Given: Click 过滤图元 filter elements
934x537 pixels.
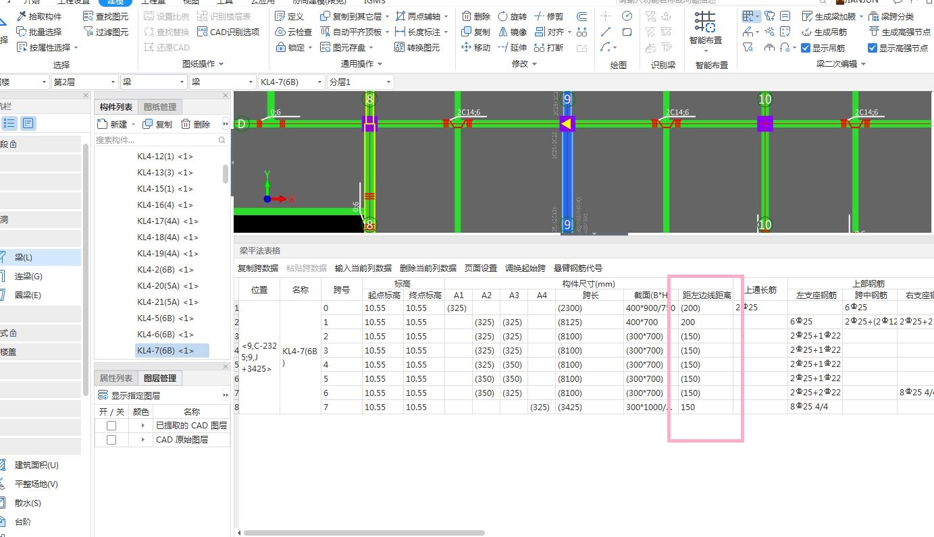Looking at the screenshot, I should point(106,32).
